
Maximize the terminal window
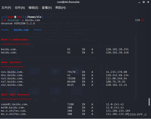[x=144, y=2]
